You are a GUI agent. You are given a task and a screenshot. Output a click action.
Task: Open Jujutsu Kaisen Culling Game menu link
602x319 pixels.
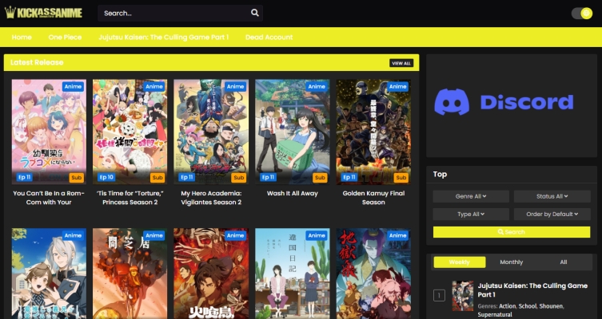(x=164, y=37)
